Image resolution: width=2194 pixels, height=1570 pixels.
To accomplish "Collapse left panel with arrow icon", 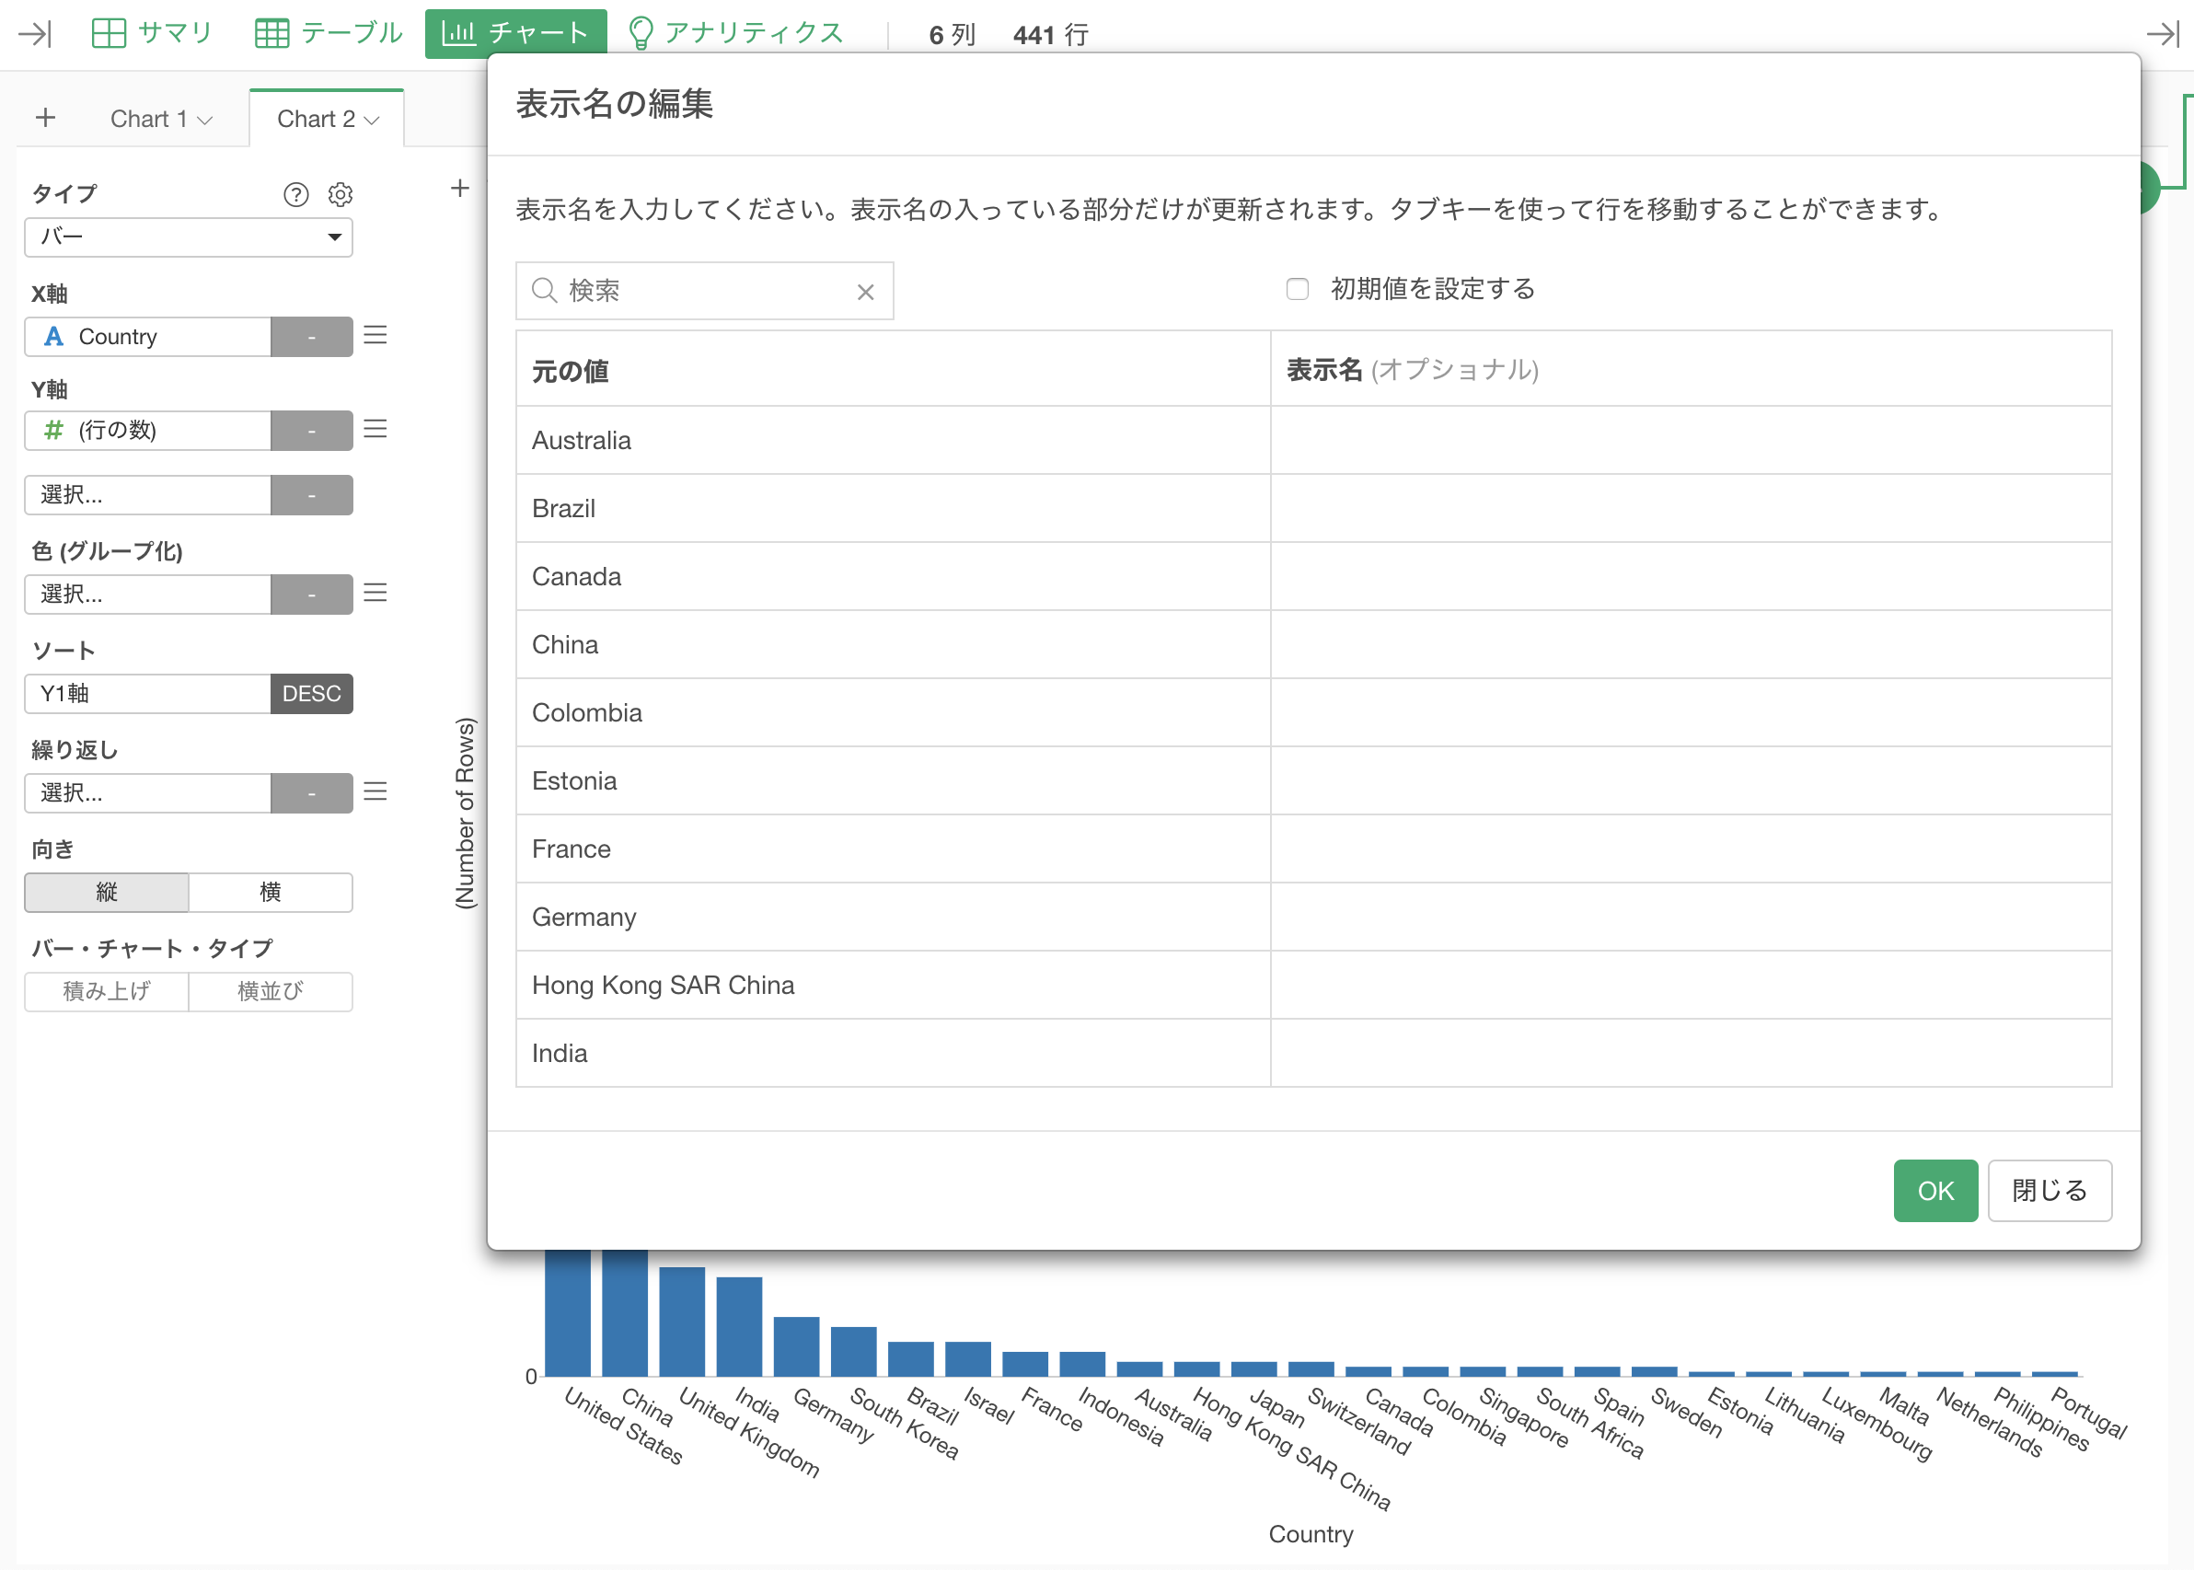I will pos(35,34).
